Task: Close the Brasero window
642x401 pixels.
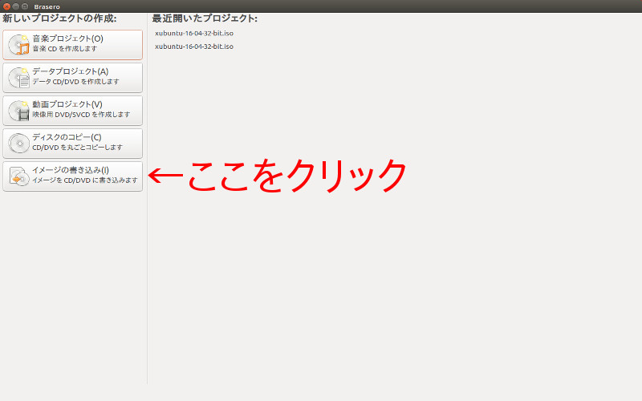Action: click(x=6, y=6)
